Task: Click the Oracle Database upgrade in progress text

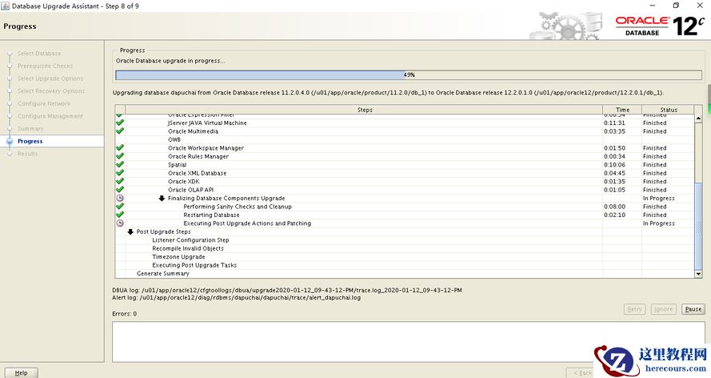Action: click(170, 61)
